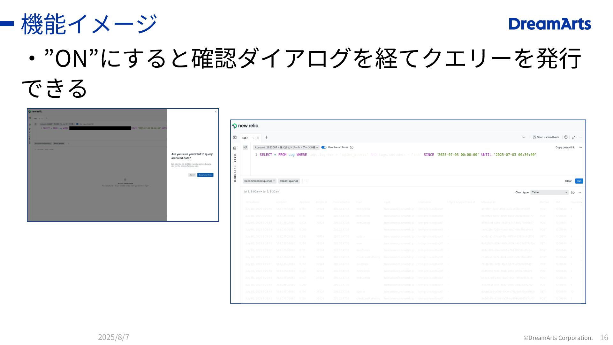Expand the chevron left of Send us feedback
The height and width of the screenshot is (345, 613).
click(x=524, y=137)
